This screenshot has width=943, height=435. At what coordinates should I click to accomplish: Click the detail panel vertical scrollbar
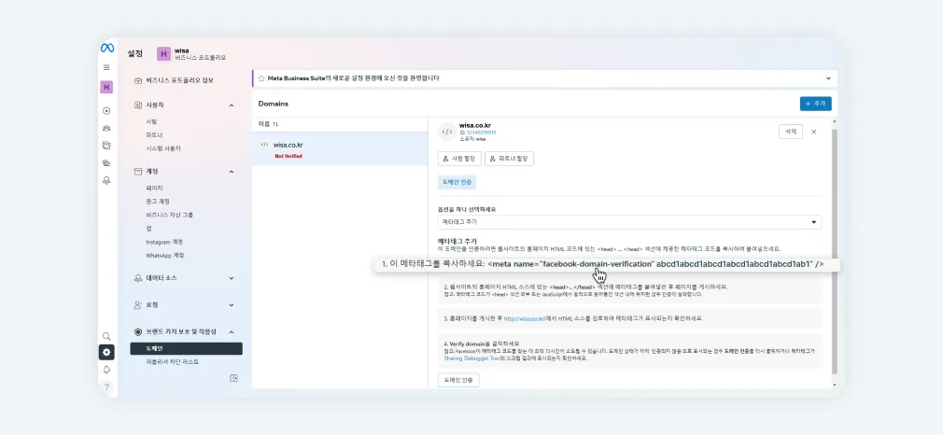(834, 249)
